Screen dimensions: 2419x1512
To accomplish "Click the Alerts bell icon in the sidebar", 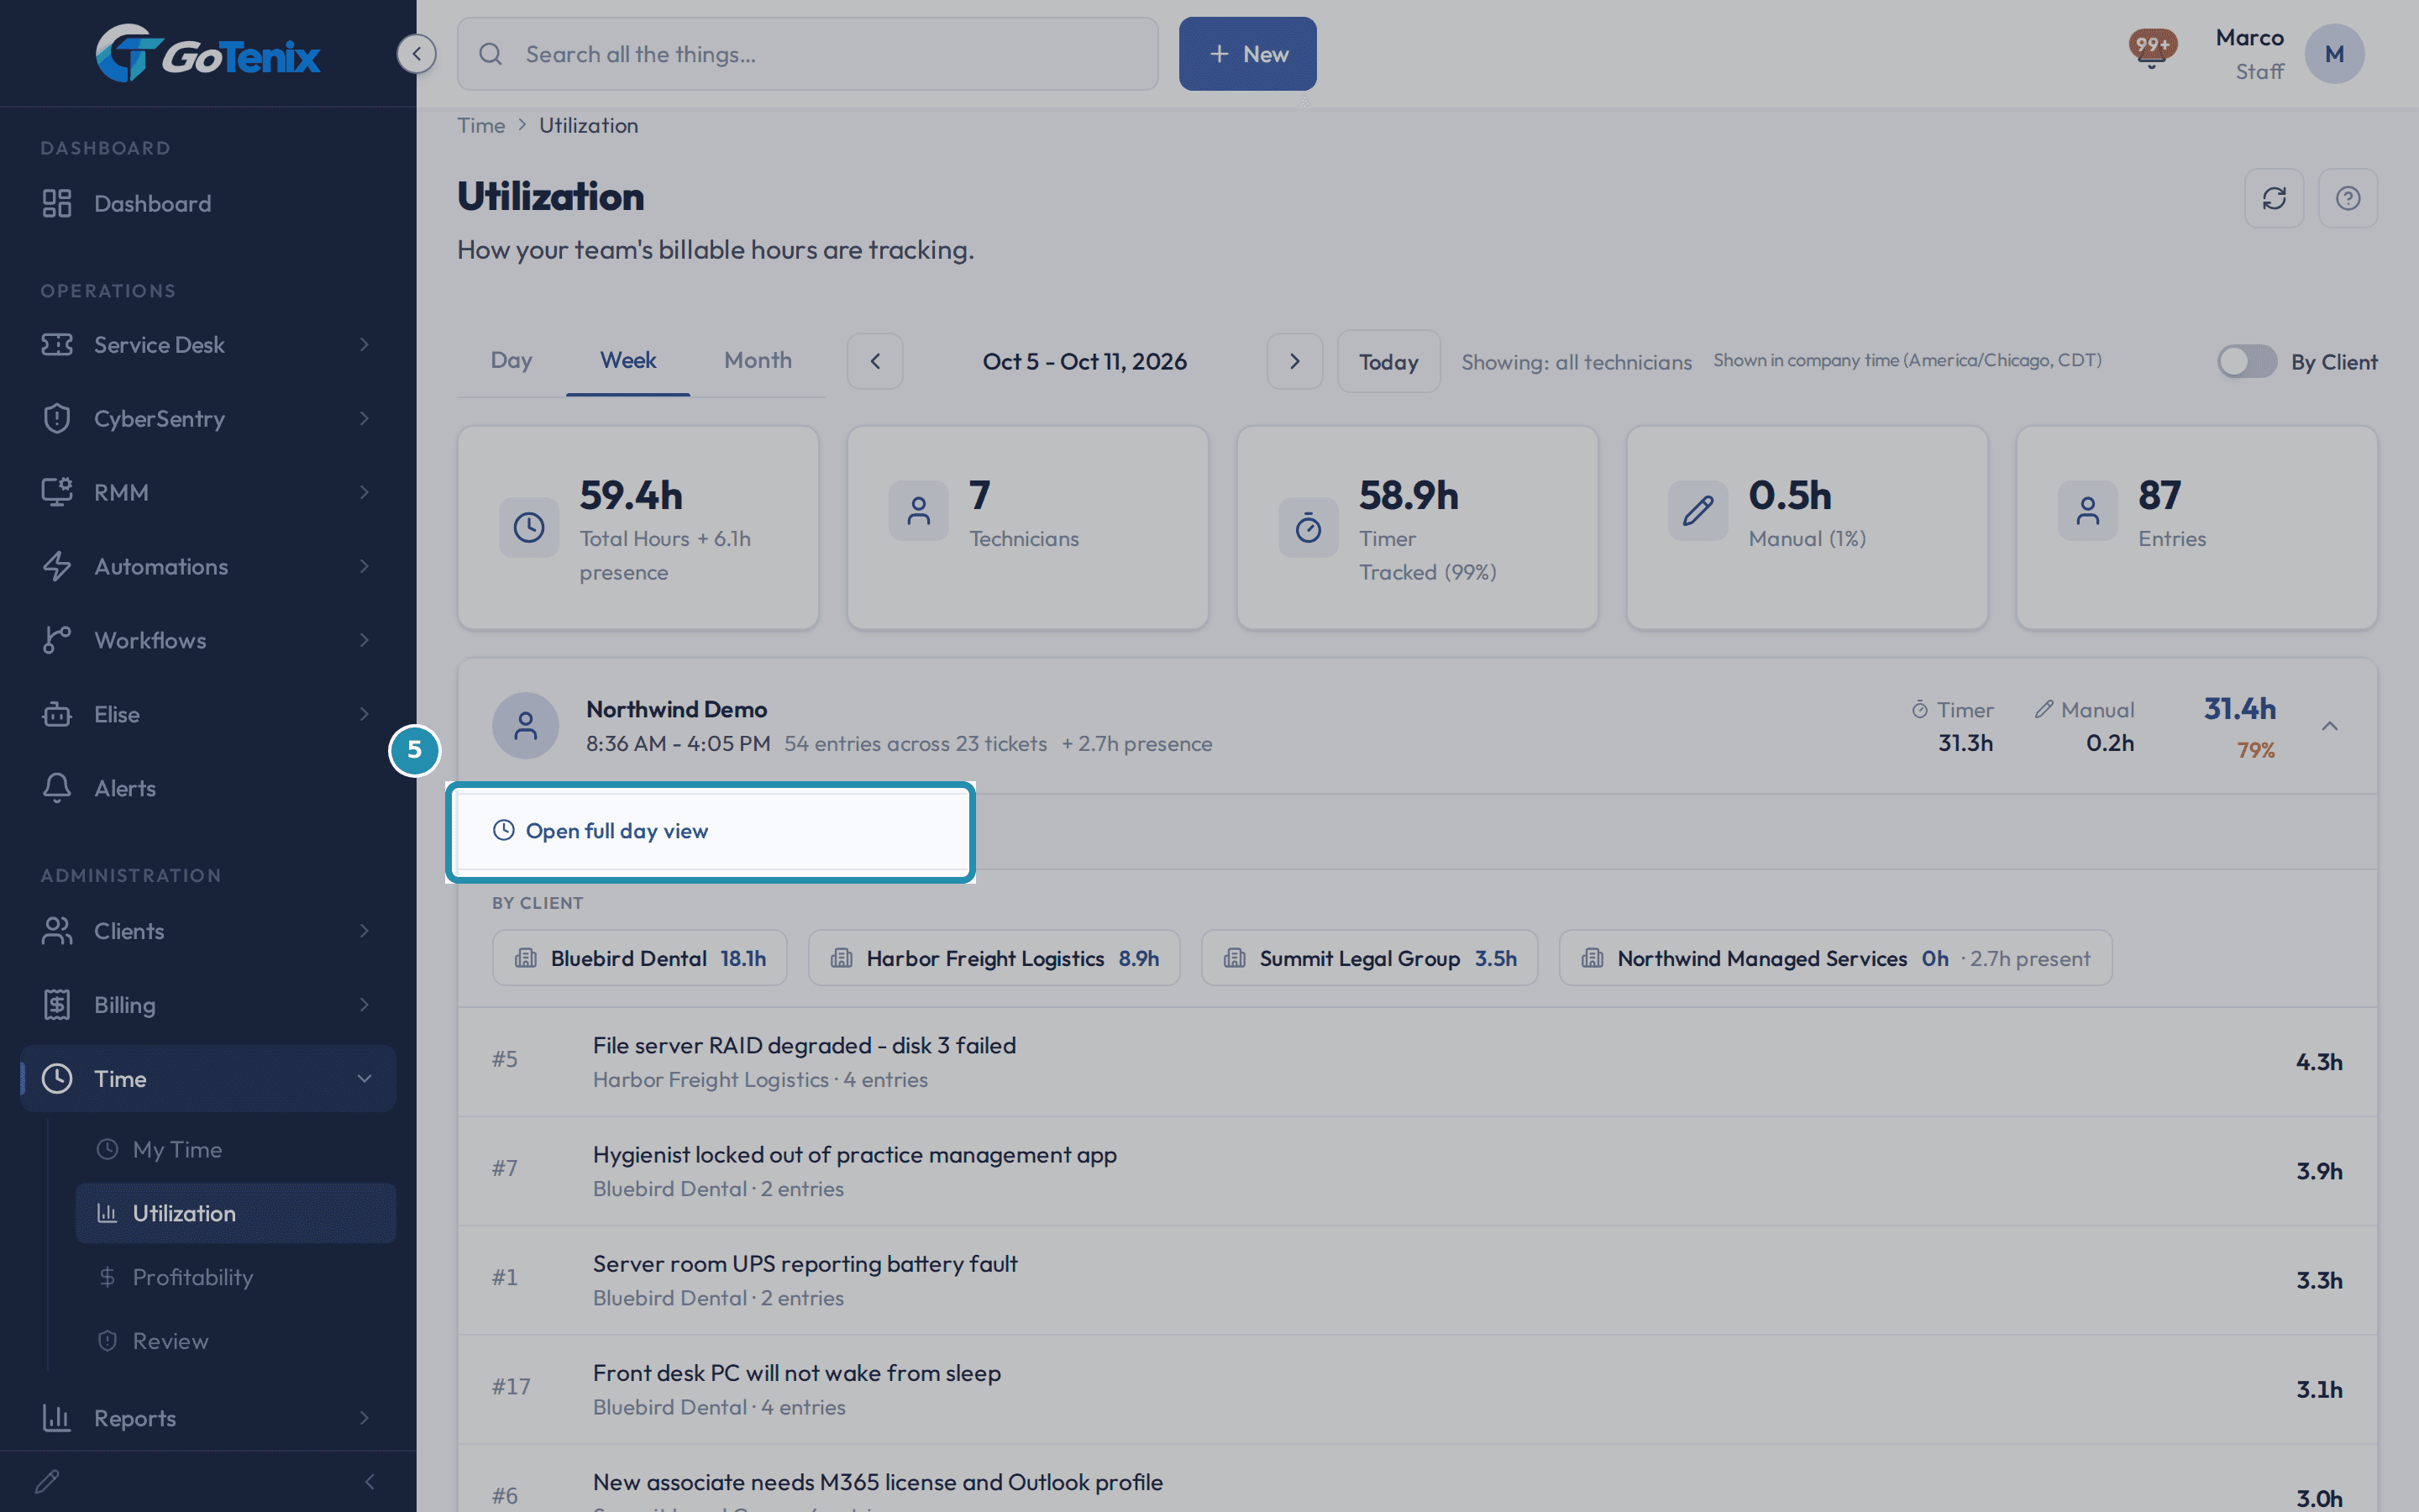I will [x=57, y=788].
